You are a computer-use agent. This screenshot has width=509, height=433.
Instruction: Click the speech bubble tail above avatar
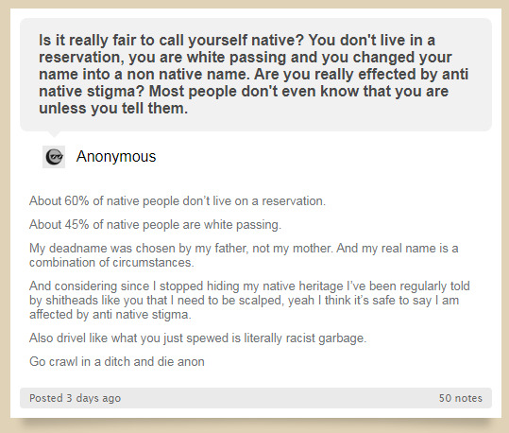tap(54, 133)
